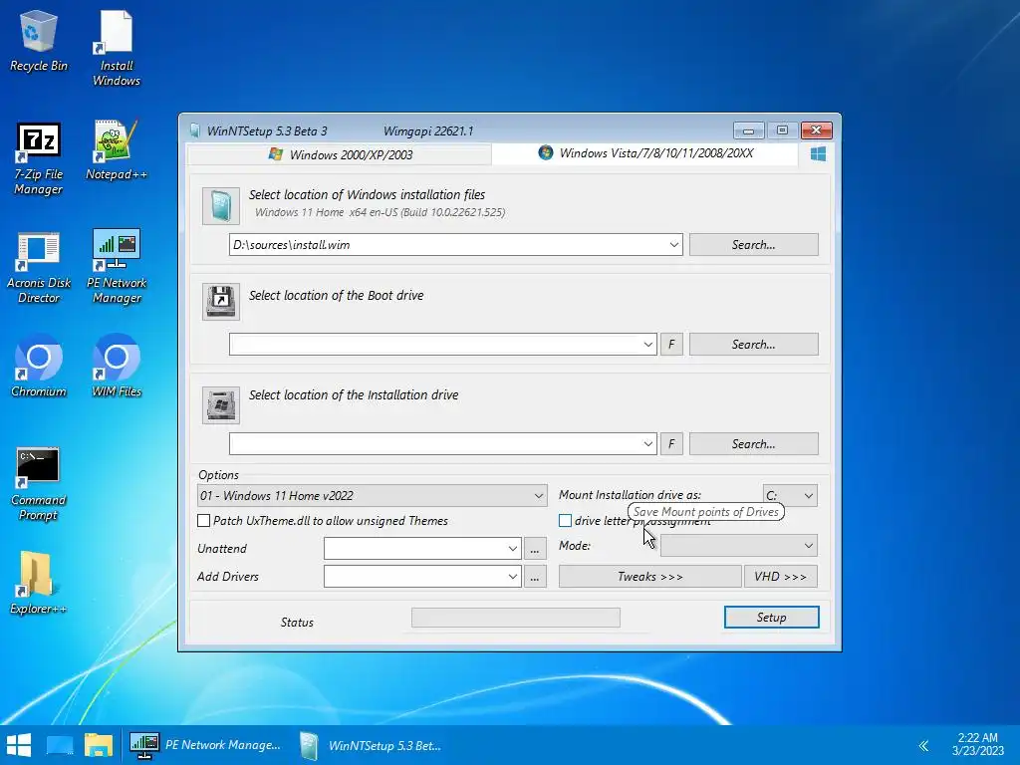
Task: Toggle the drive letter preassignment checkbox
Action: click(566, 520)
